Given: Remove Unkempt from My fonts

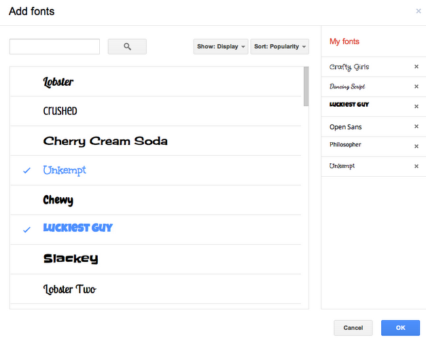Looking at the screenshot, I should coord(416,166).
